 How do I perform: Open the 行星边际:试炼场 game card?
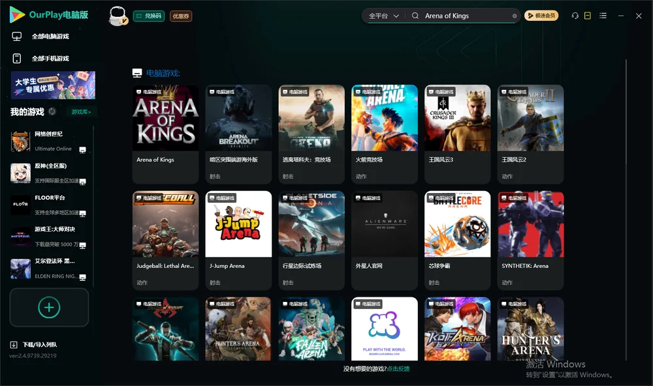pyautogui.click(x=311, y=241)
